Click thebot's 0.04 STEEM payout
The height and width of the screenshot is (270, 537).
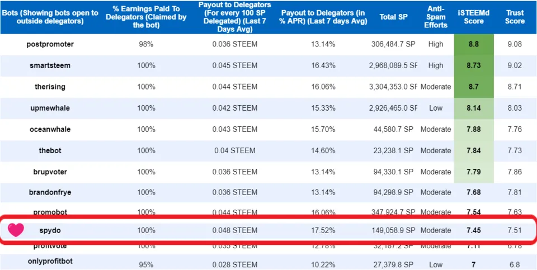[x=234, y=150]
